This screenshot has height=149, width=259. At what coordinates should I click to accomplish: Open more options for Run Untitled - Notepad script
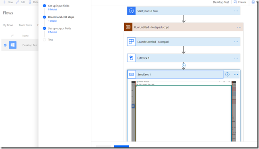coord(239,27)
